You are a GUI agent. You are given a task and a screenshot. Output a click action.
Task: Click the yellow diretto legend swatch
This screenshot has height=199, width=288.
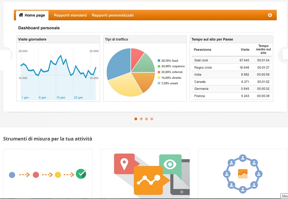point(159,78)
